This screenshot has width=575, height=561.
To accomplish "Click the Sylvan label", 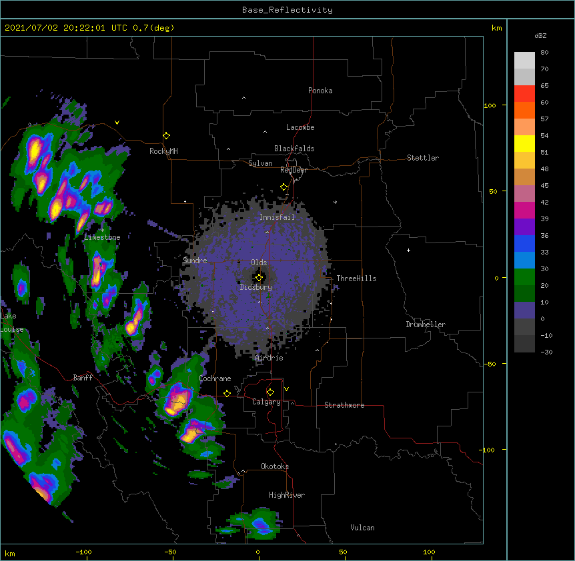I will 260,163.
